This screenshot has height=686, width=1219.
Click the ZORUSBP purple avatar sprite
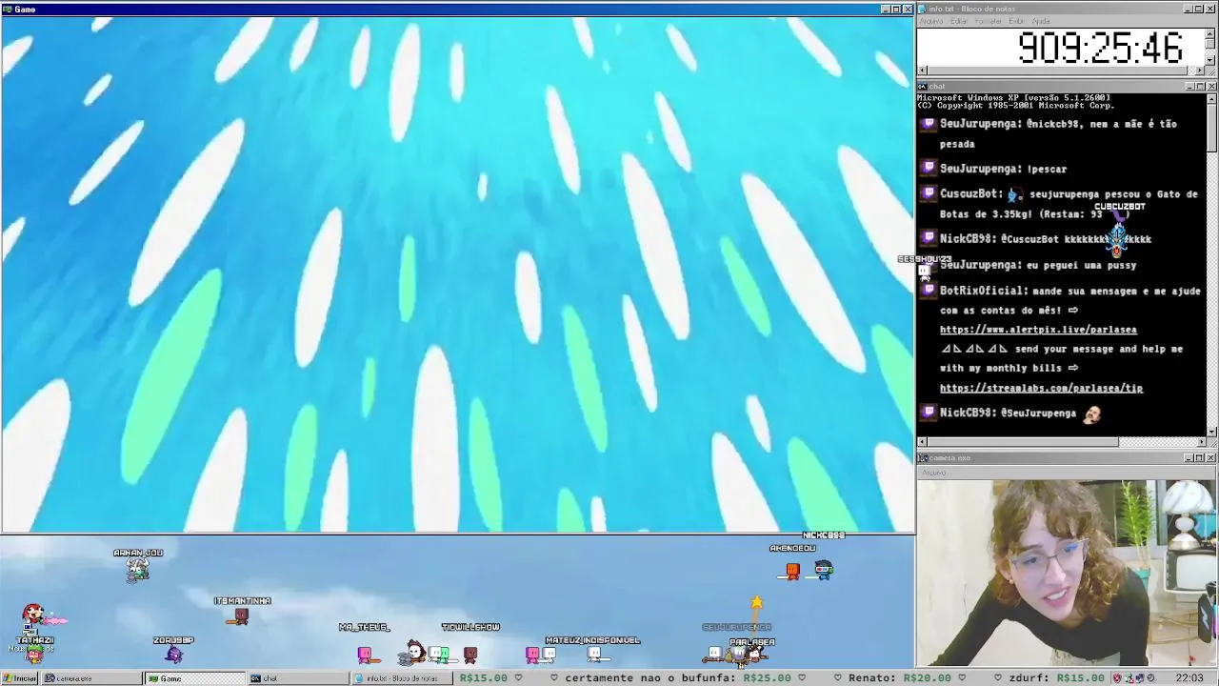point(173,654)
